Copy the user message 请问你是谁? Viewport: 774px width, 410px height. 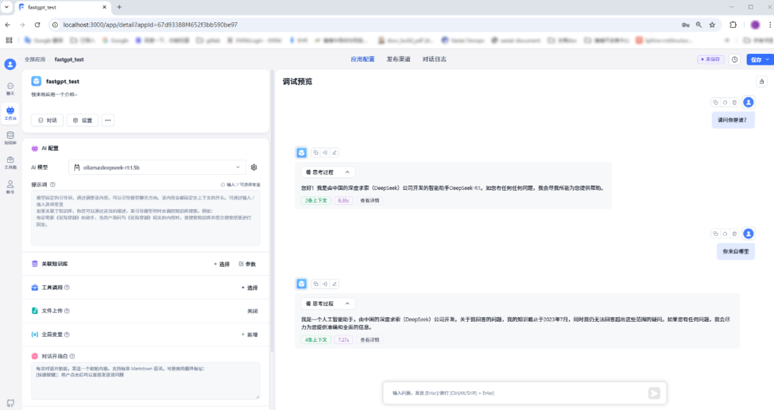click(x=715, y=102)
